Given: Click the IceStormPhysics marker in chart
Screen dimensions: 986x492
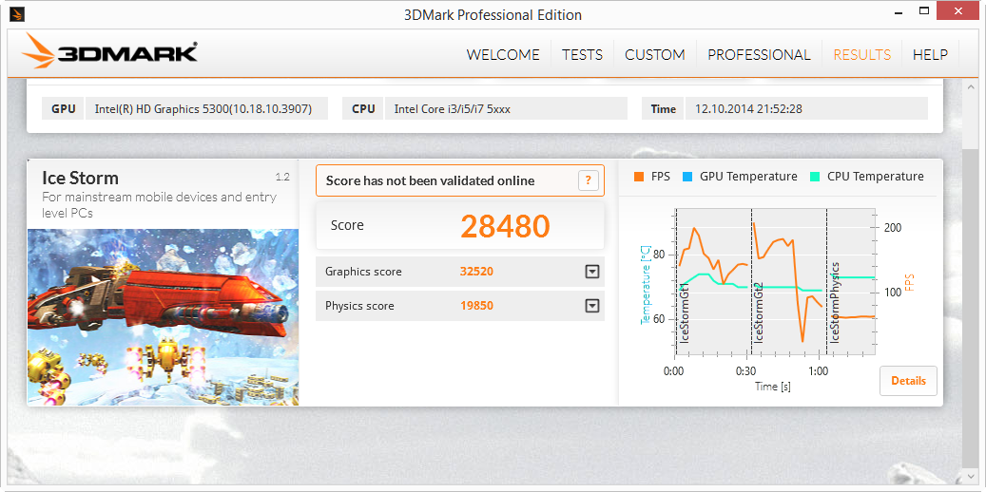Looking at the screenshot, I should (835, 303).
